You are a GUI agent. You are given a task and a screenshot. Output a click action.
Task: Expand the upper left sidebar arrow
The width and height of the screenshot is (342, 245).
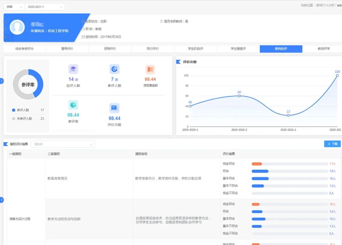click(2, 81)
